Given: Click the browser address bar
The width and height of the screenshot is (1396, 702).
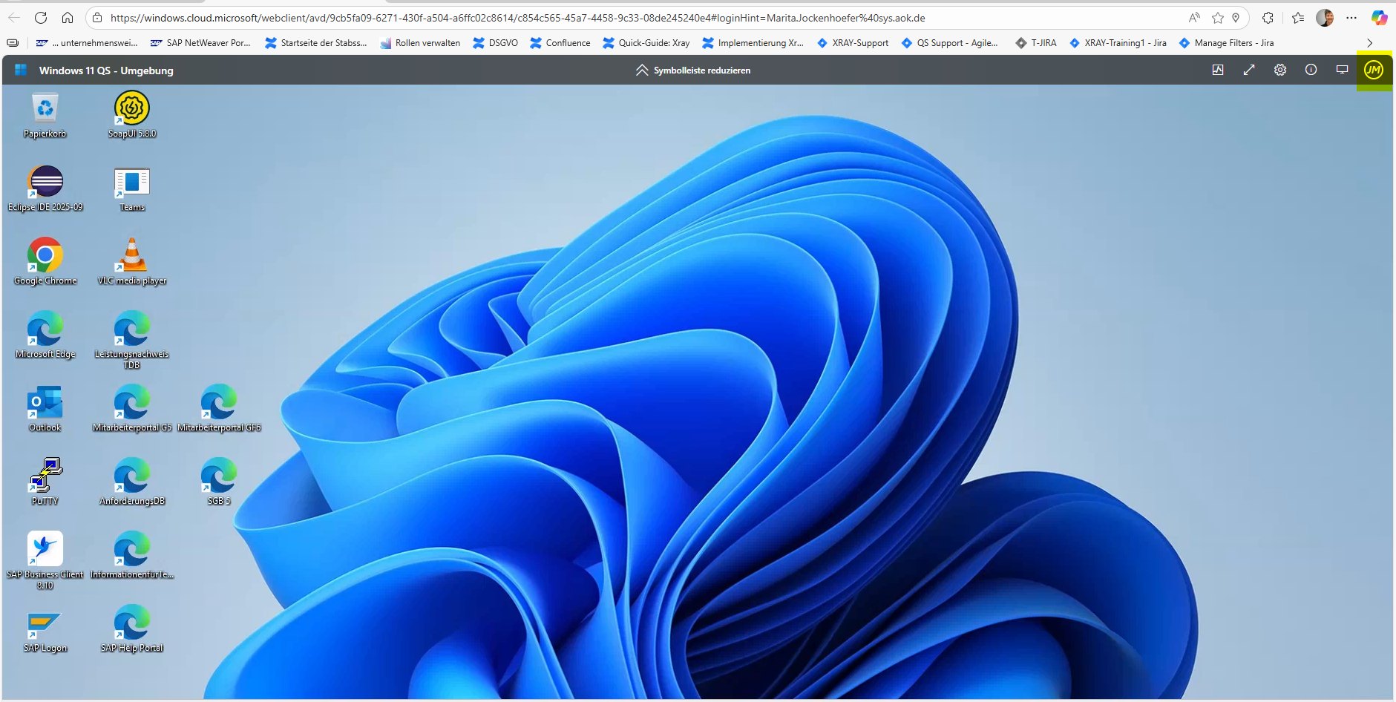Looking at the screenshot, I should (594, 18).
